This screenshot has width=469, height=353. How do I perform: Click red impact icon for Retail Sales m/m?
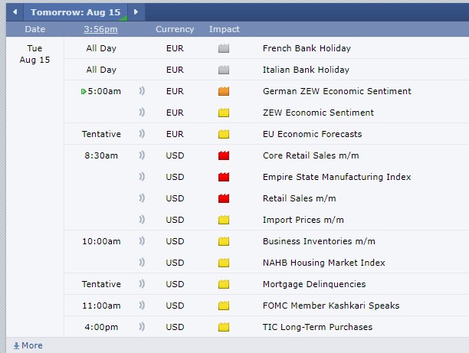coord(224,198)
